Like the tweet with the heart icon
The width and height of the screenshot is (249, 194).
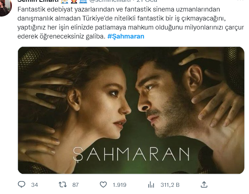pos(103,185)
